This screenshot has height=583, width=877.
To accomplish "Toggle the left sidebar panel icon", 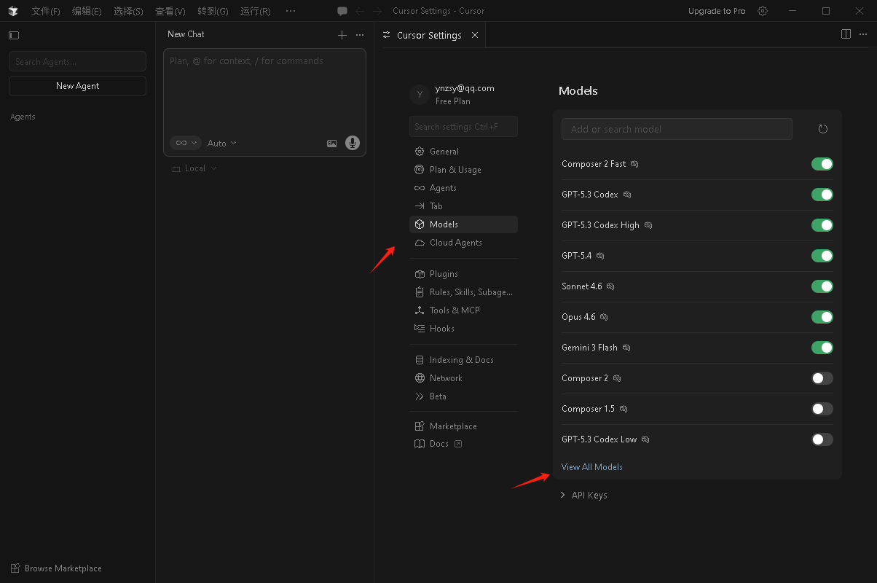I will click(x=14, y=35).
